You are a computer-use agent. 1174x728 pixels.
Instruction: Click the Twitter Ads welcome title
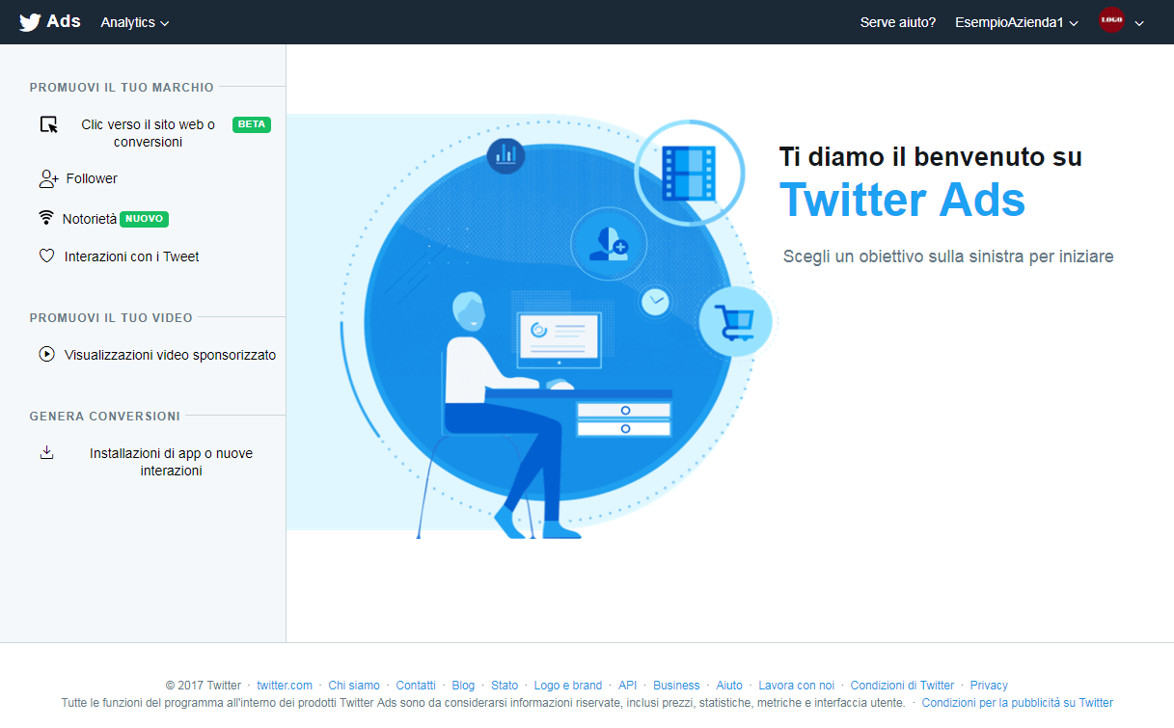pyautogui.click(x=902, y=201)
